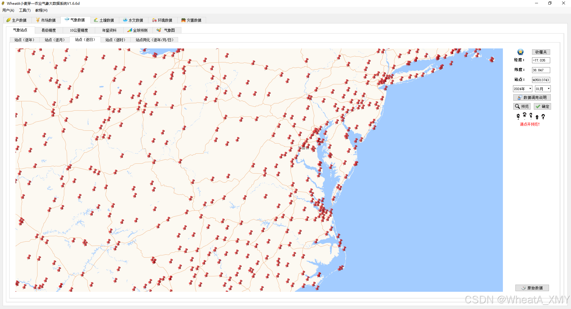Open the 灾害数据 tab
This screenshot has height=309, width=571.
point(192,20)
